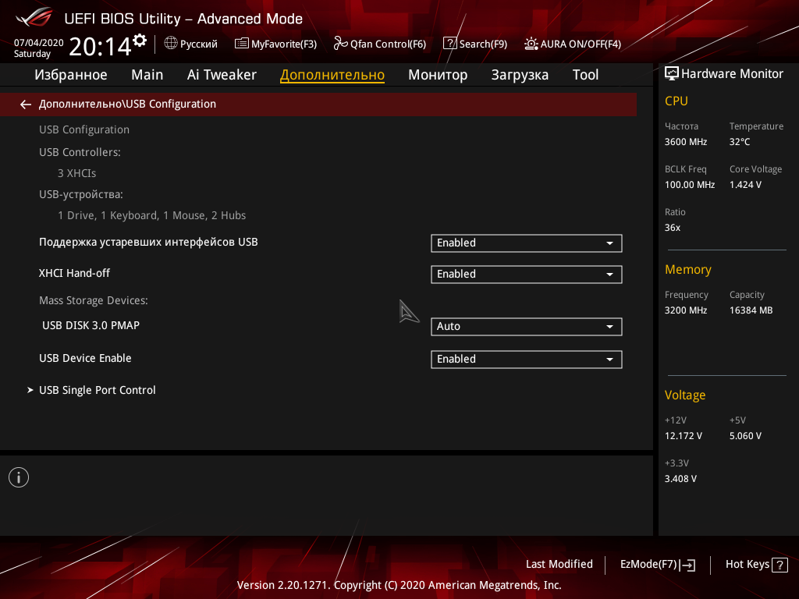
Task: Open Search(F9)
Action: click(475, 44)
